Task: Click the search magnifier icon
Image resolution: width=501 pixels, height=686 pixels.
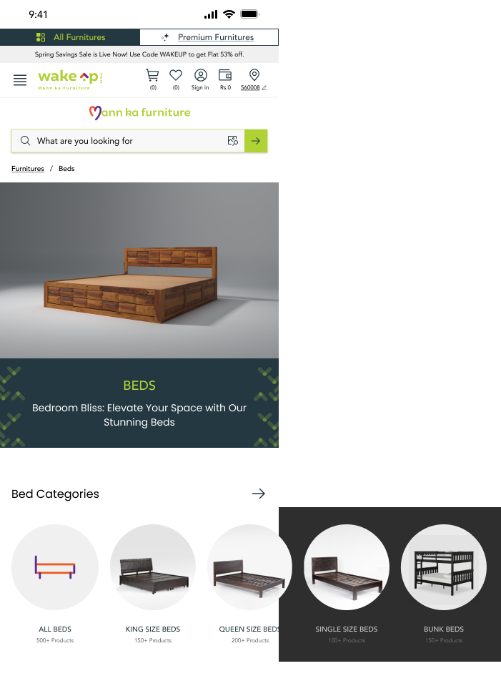Action: pyautogui.click(x=25, y=140)
